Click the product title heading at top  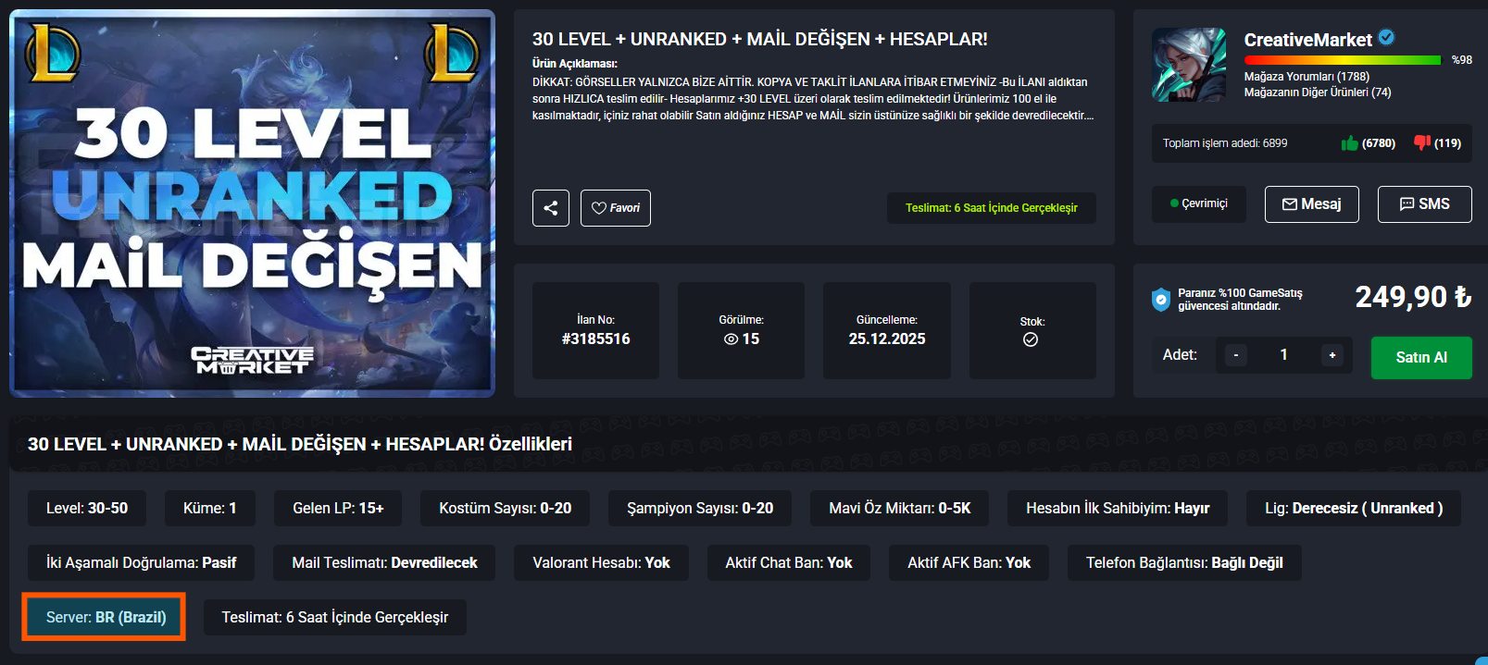point(759,40)
